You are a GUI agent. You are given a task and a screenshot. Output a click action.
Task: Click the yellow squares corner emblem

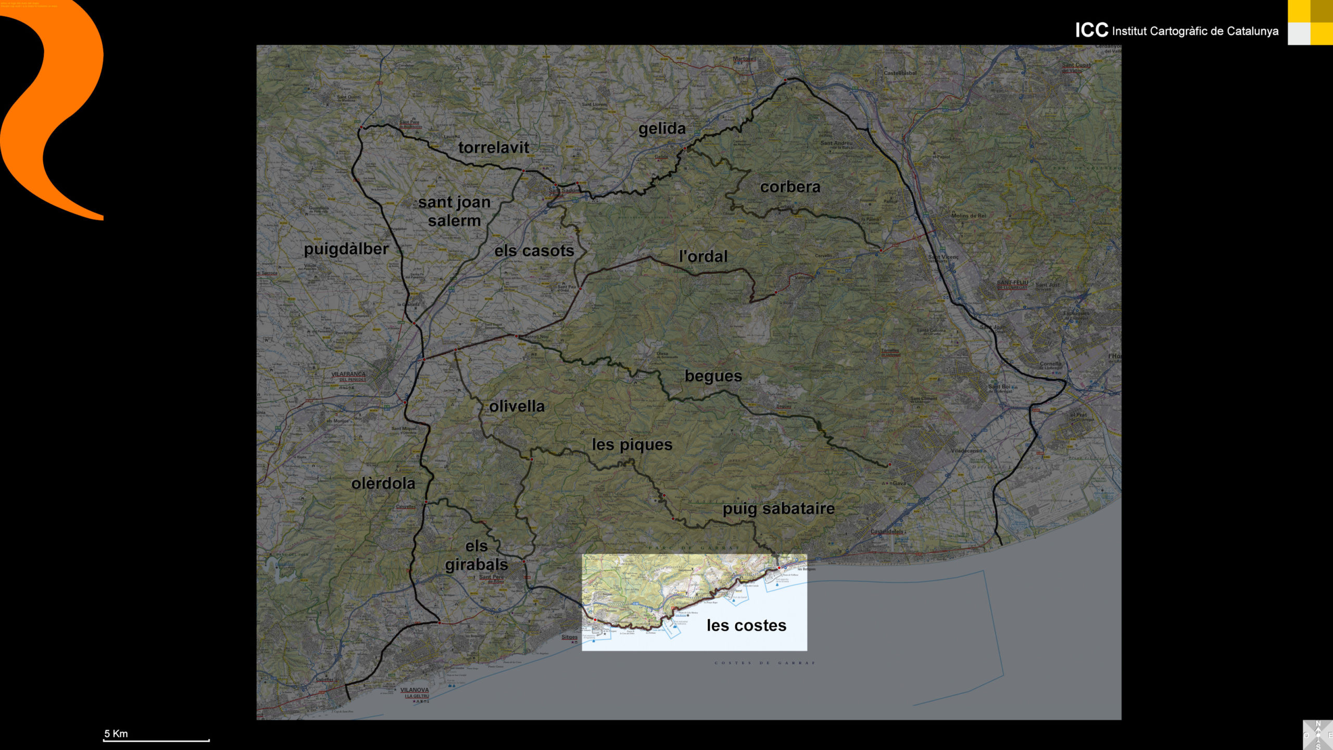(x=1310, y=22)
